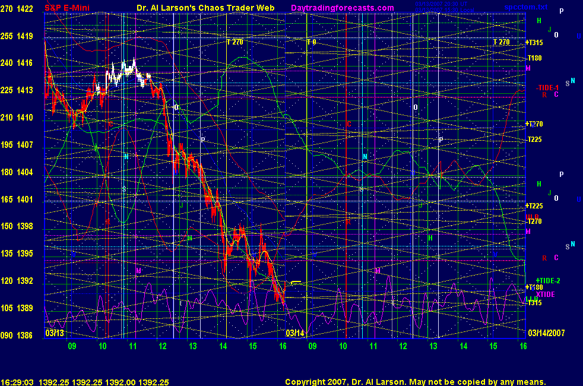583x386 pixels.
Task: Select the "+T270" line label
Action: pos(534,124)
